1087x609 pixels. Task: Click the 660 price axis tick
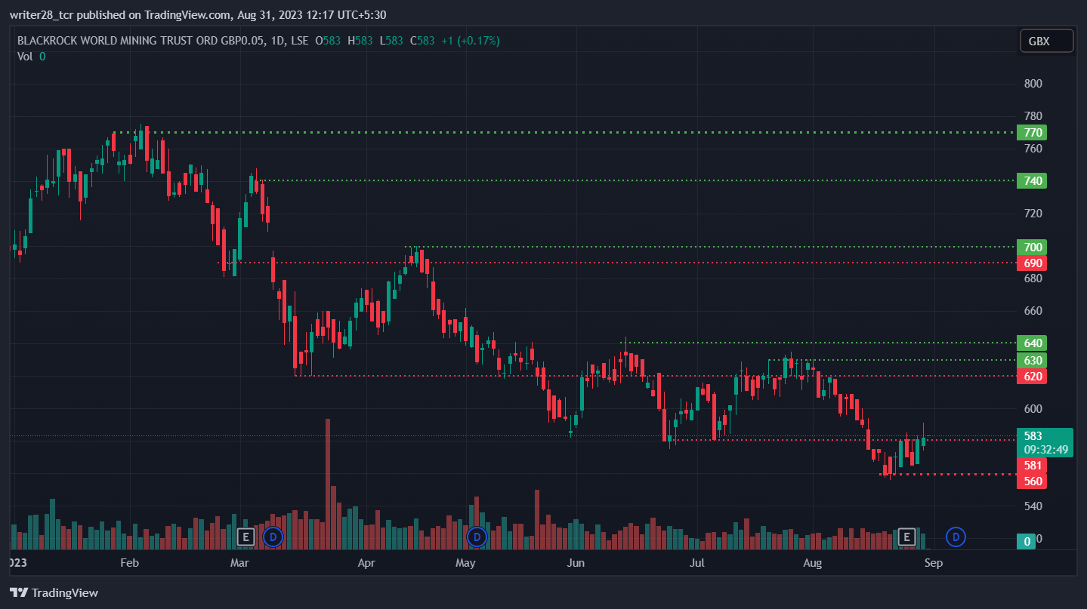[x=1033, y=311]
